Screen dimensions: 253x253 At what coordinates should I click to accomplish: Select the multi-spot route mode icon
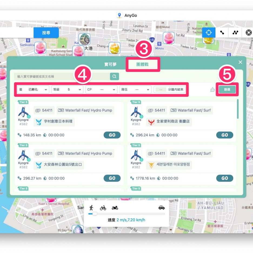point(235,32)
